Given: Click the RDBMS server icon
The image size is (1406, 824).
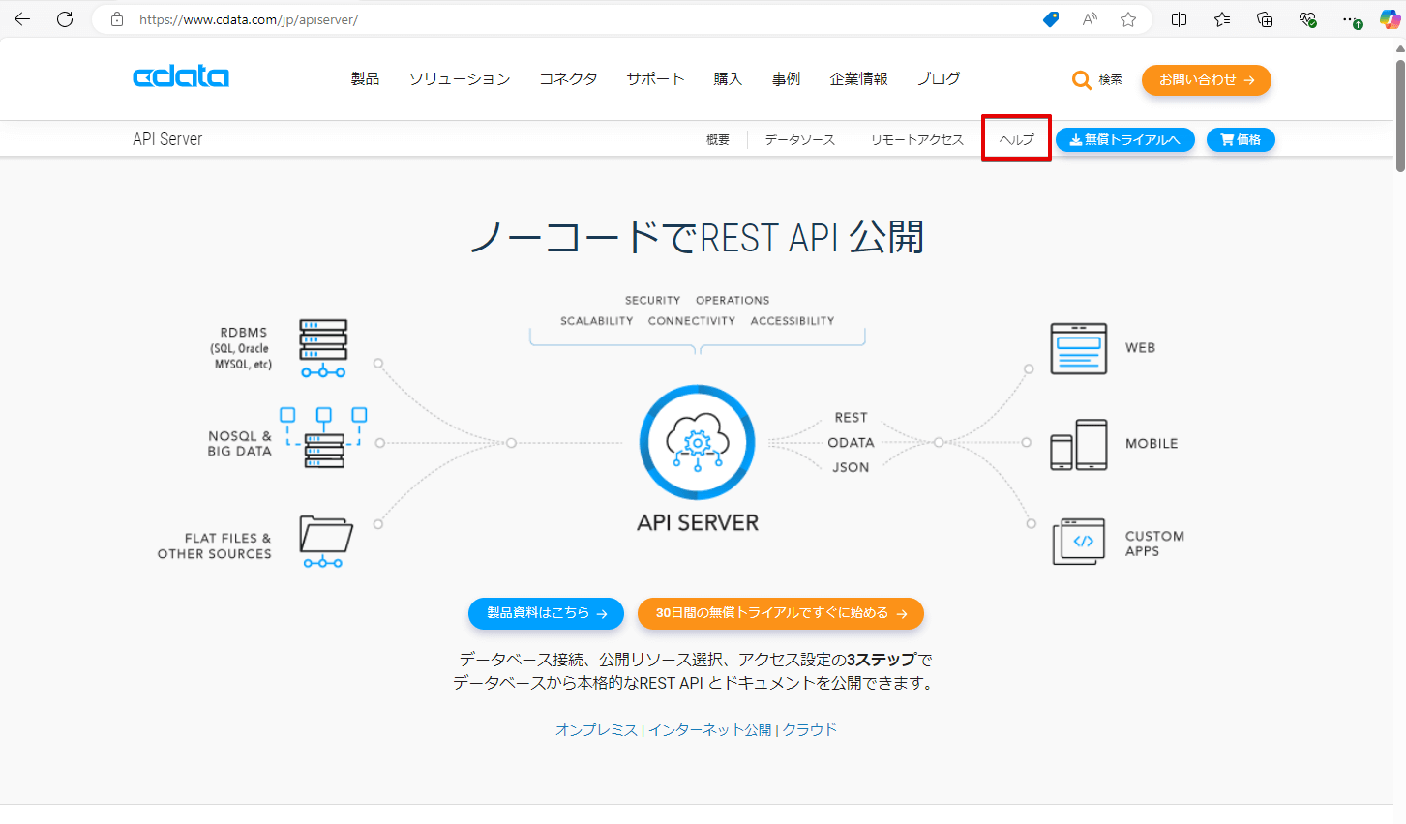Looking at the screenshot, I should pyautogui.click(x=323, y=348).
